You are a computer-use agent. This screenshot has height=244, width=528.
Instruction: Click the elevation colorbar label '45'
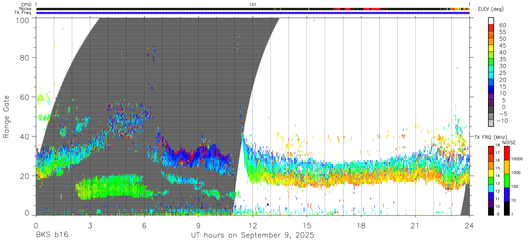pyautogui.click(x=502, y=46)
